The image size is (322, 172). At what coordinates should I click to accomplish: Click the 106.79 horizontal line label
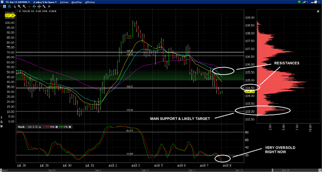click(x=130, y=51)
